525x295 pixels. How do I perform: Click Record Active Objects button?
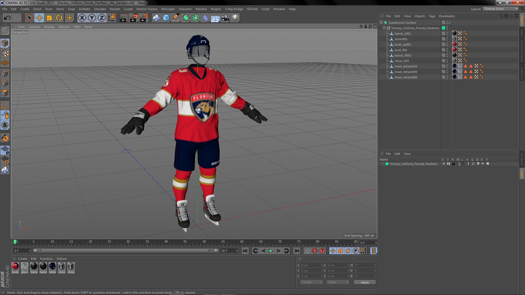point(307,251)
